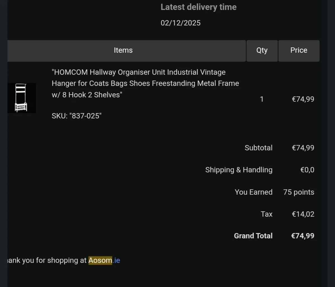This screenshot has width=335, height=287.
Task: Click the item price in product row
Action: click(x=303, y=99)
